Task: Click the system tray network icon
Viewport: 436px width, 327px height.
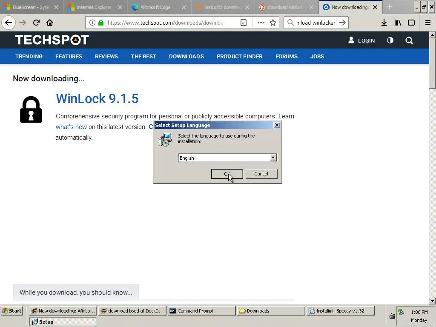Action: pos(401,312)
